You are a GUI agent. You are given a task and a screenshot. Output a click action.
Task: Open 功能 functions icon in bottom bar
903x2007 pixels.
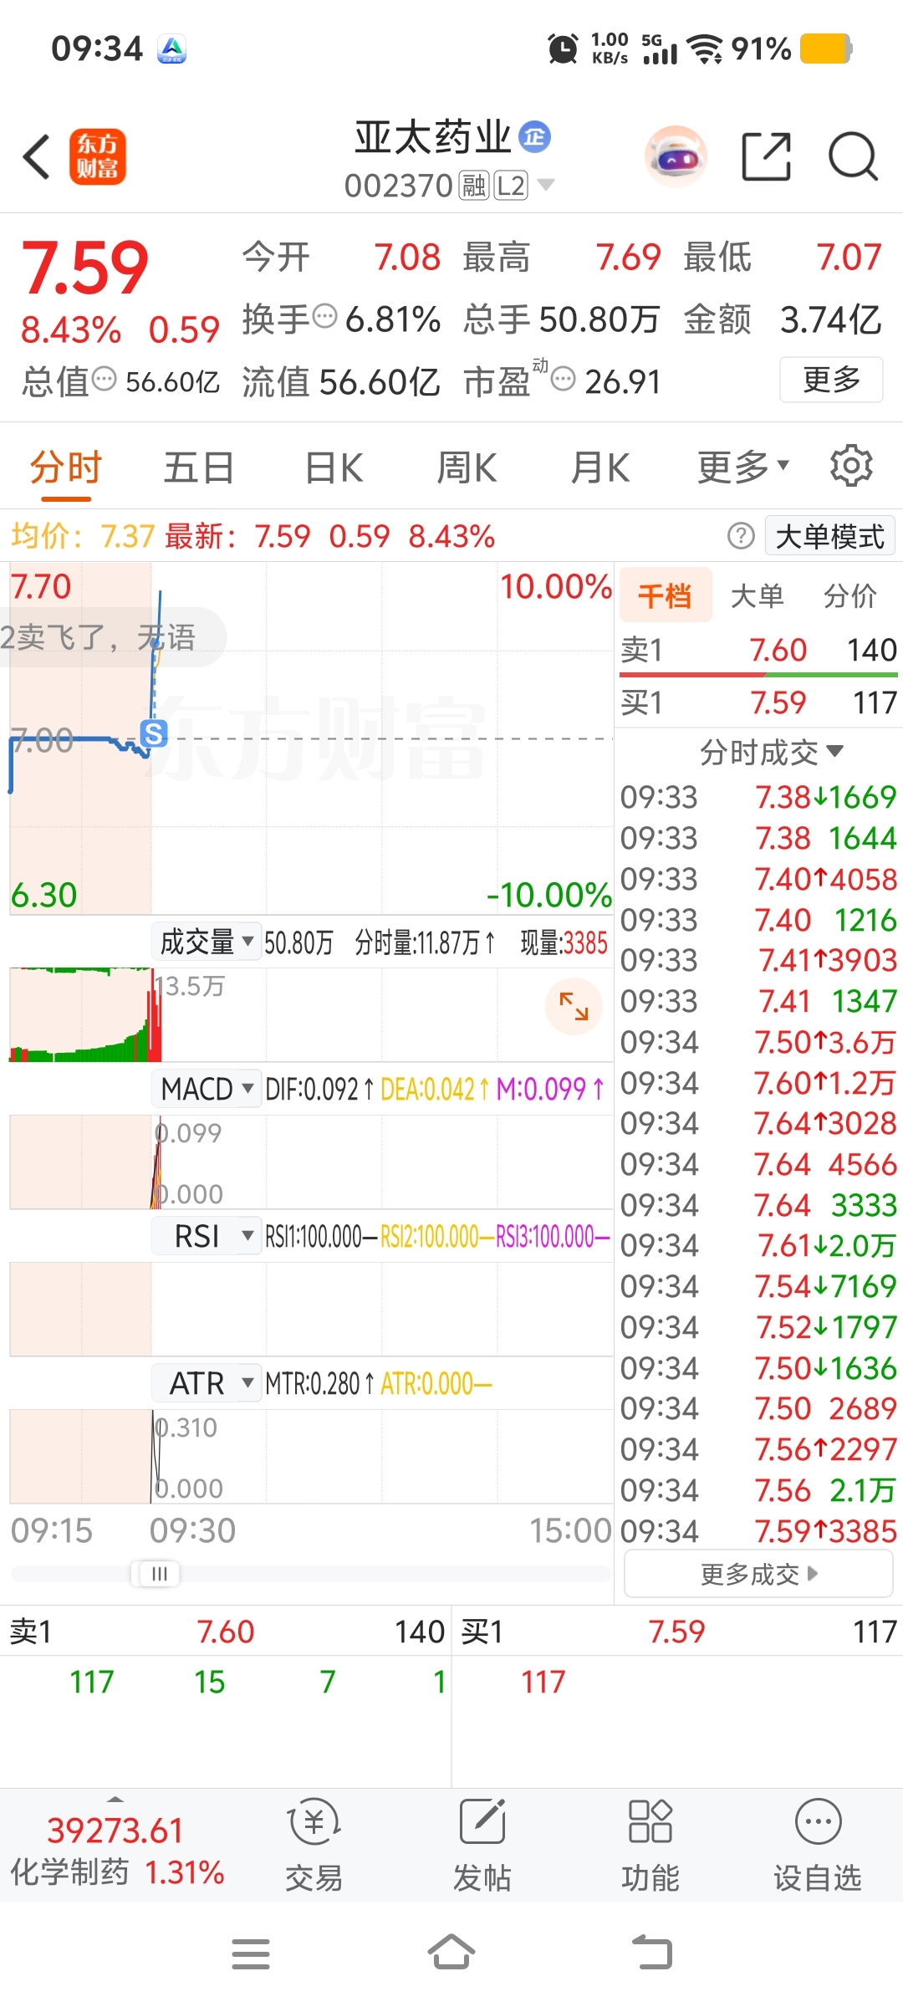point(650,1845)
